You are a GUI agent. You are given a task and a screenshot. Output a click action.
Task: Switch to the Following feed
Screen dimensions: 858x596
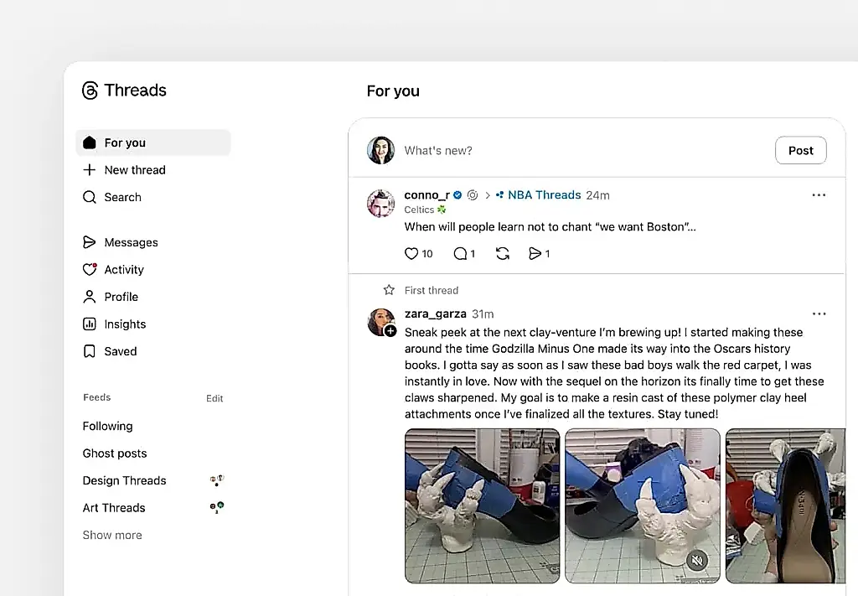[x=108, y=427]
